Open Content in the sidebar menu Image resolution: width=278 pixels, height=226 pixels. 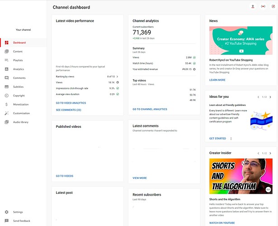point(24,52)
